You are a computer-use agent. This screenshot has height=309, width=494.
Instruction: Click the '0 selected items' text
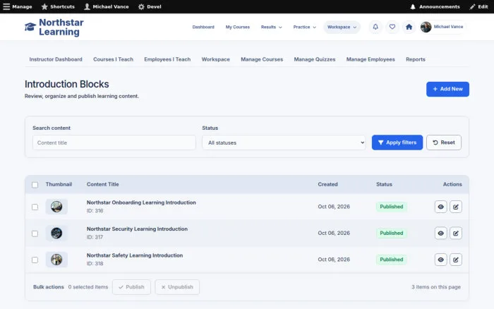point(88,287)
